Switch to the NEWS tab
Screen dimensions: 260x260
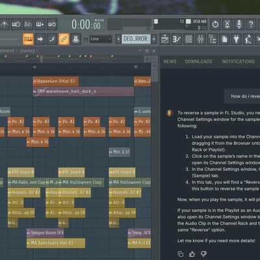[170, 62]
